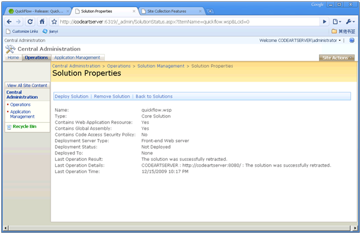Image resolution: width=361 pixels, height=234 pixels.
Task: Open the Application Management tab
Action: point(77,58)
